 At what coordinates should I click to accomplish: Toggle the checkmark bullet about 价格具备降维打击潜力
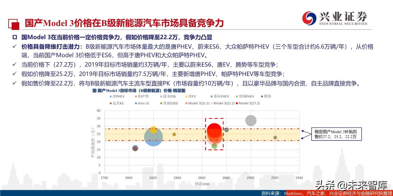tap(15, 46)
